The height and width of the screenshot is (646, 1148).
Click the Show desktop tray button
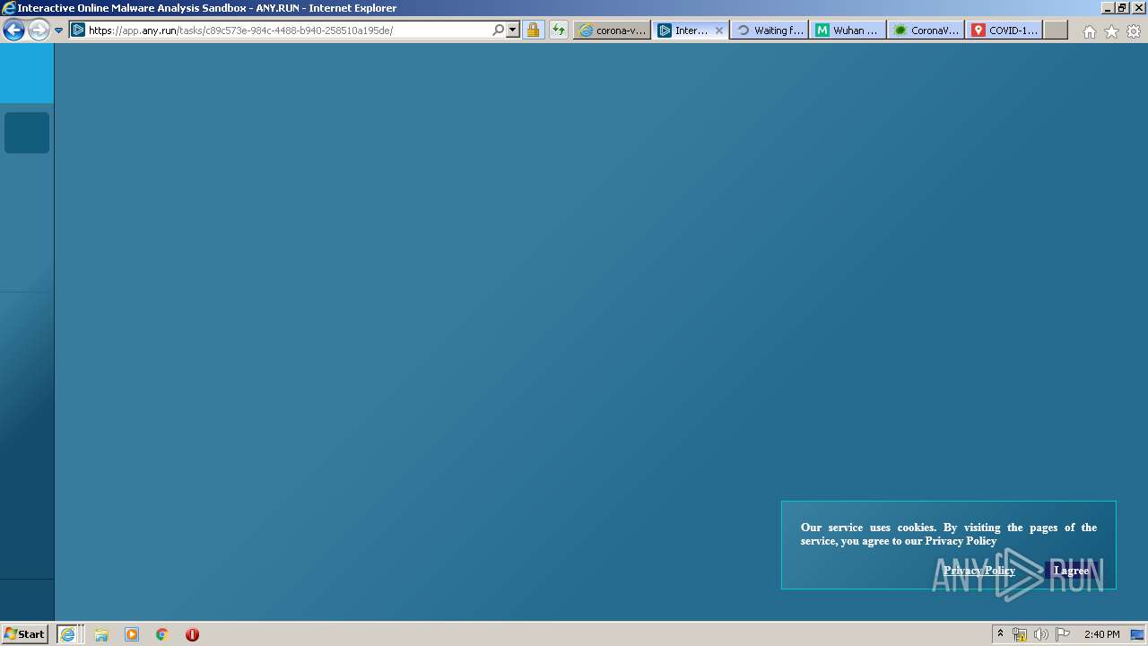tap(1137, 634)
